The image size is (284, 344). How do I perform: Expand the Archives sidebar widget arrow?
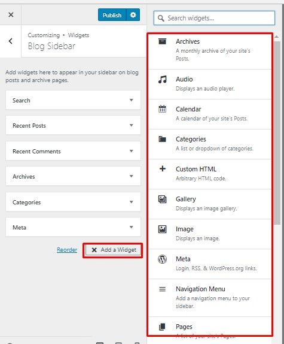(132, 176)
